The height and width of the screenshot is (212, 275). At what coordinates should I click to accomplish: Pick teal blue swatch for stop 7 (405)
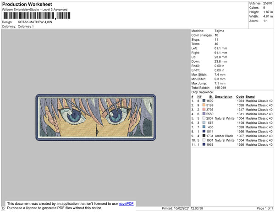pos(204,127)
